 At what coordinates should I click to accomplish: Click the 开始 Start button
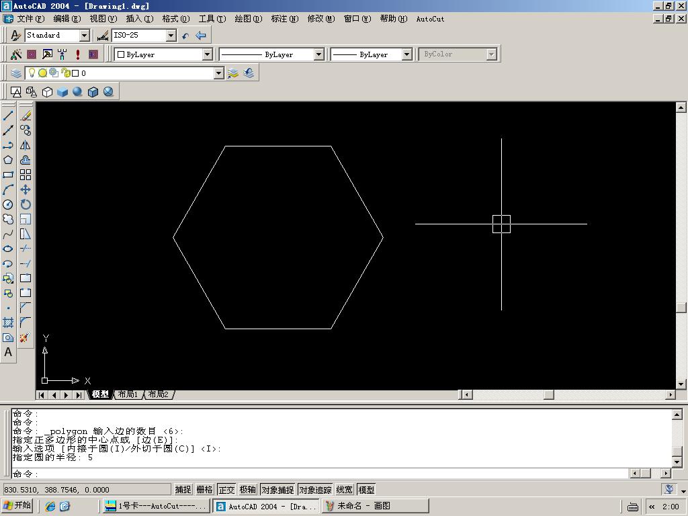pyautogui.click(x=18, y=506)
